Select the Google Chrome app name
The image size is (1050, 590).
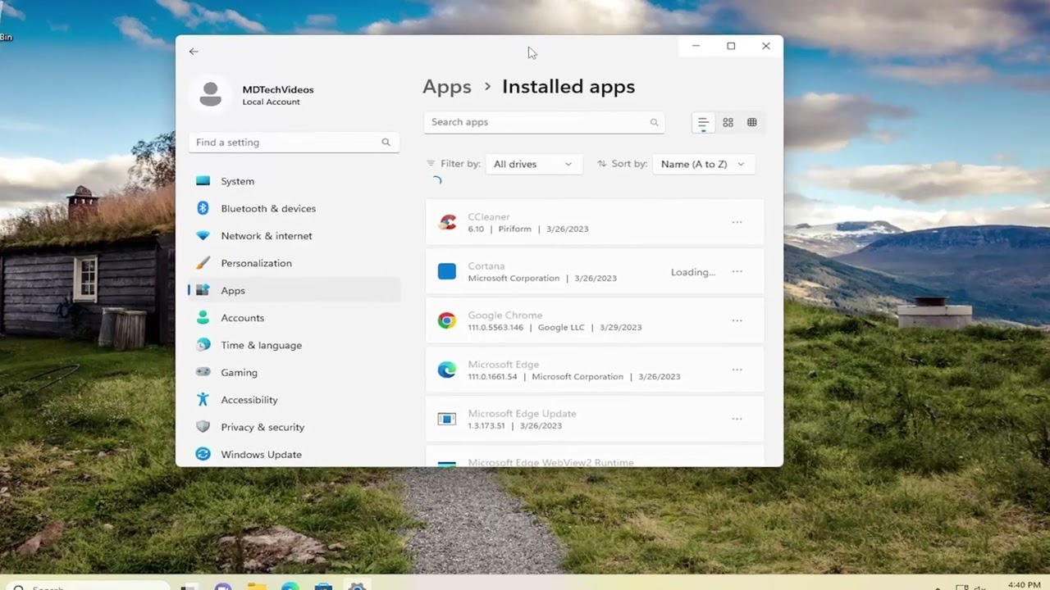pyautogui.click(x=505, y=315)
